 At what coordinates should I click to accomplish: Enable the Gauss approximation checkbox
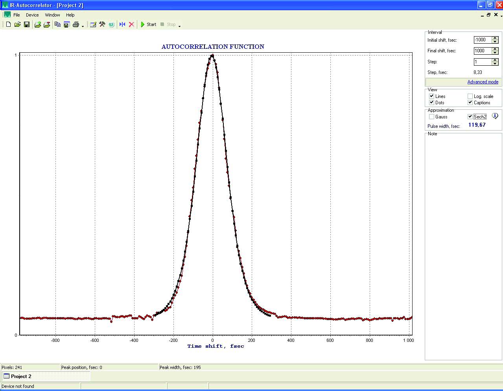coord(431,117)
